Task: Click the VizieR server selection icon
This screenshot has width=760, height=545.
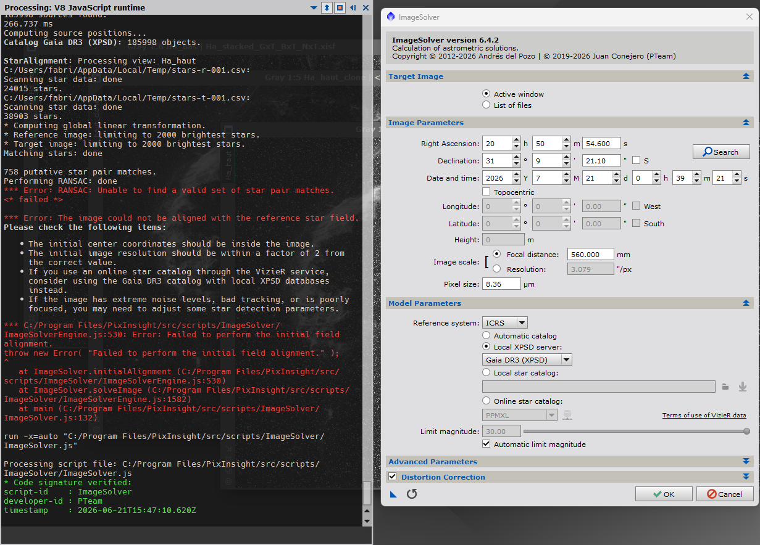Action: click(567, 415)
